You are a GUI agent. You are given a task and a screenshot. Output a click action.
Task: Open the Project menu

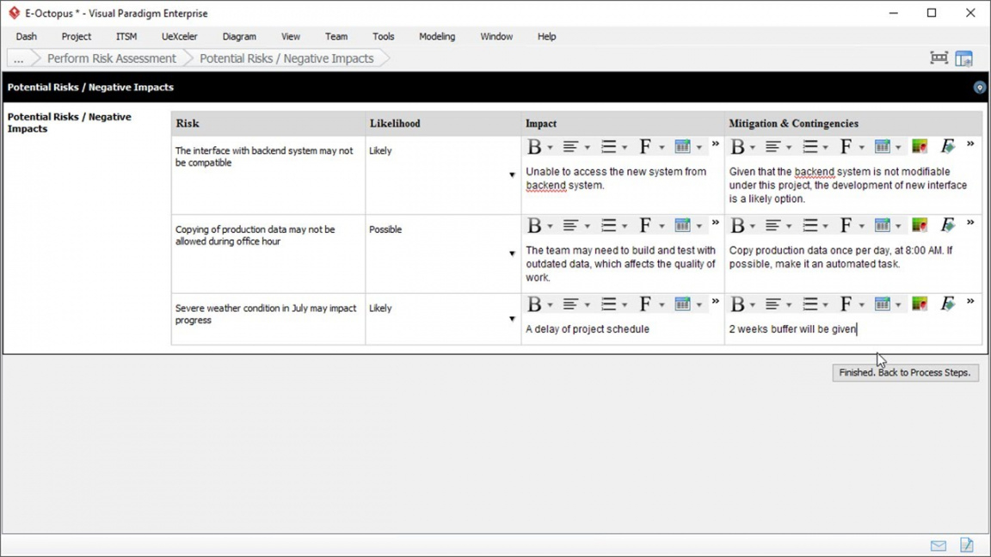tap(77, 37)
